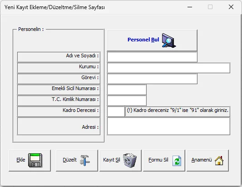Screen dimensions: 242x187
Task: Click the Kayıt Sil button text
Action: pyautogui.click(x=111, y=160)
